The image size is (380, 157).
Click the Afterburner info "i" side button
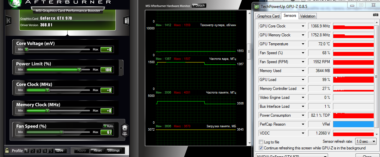pos(126,20)
